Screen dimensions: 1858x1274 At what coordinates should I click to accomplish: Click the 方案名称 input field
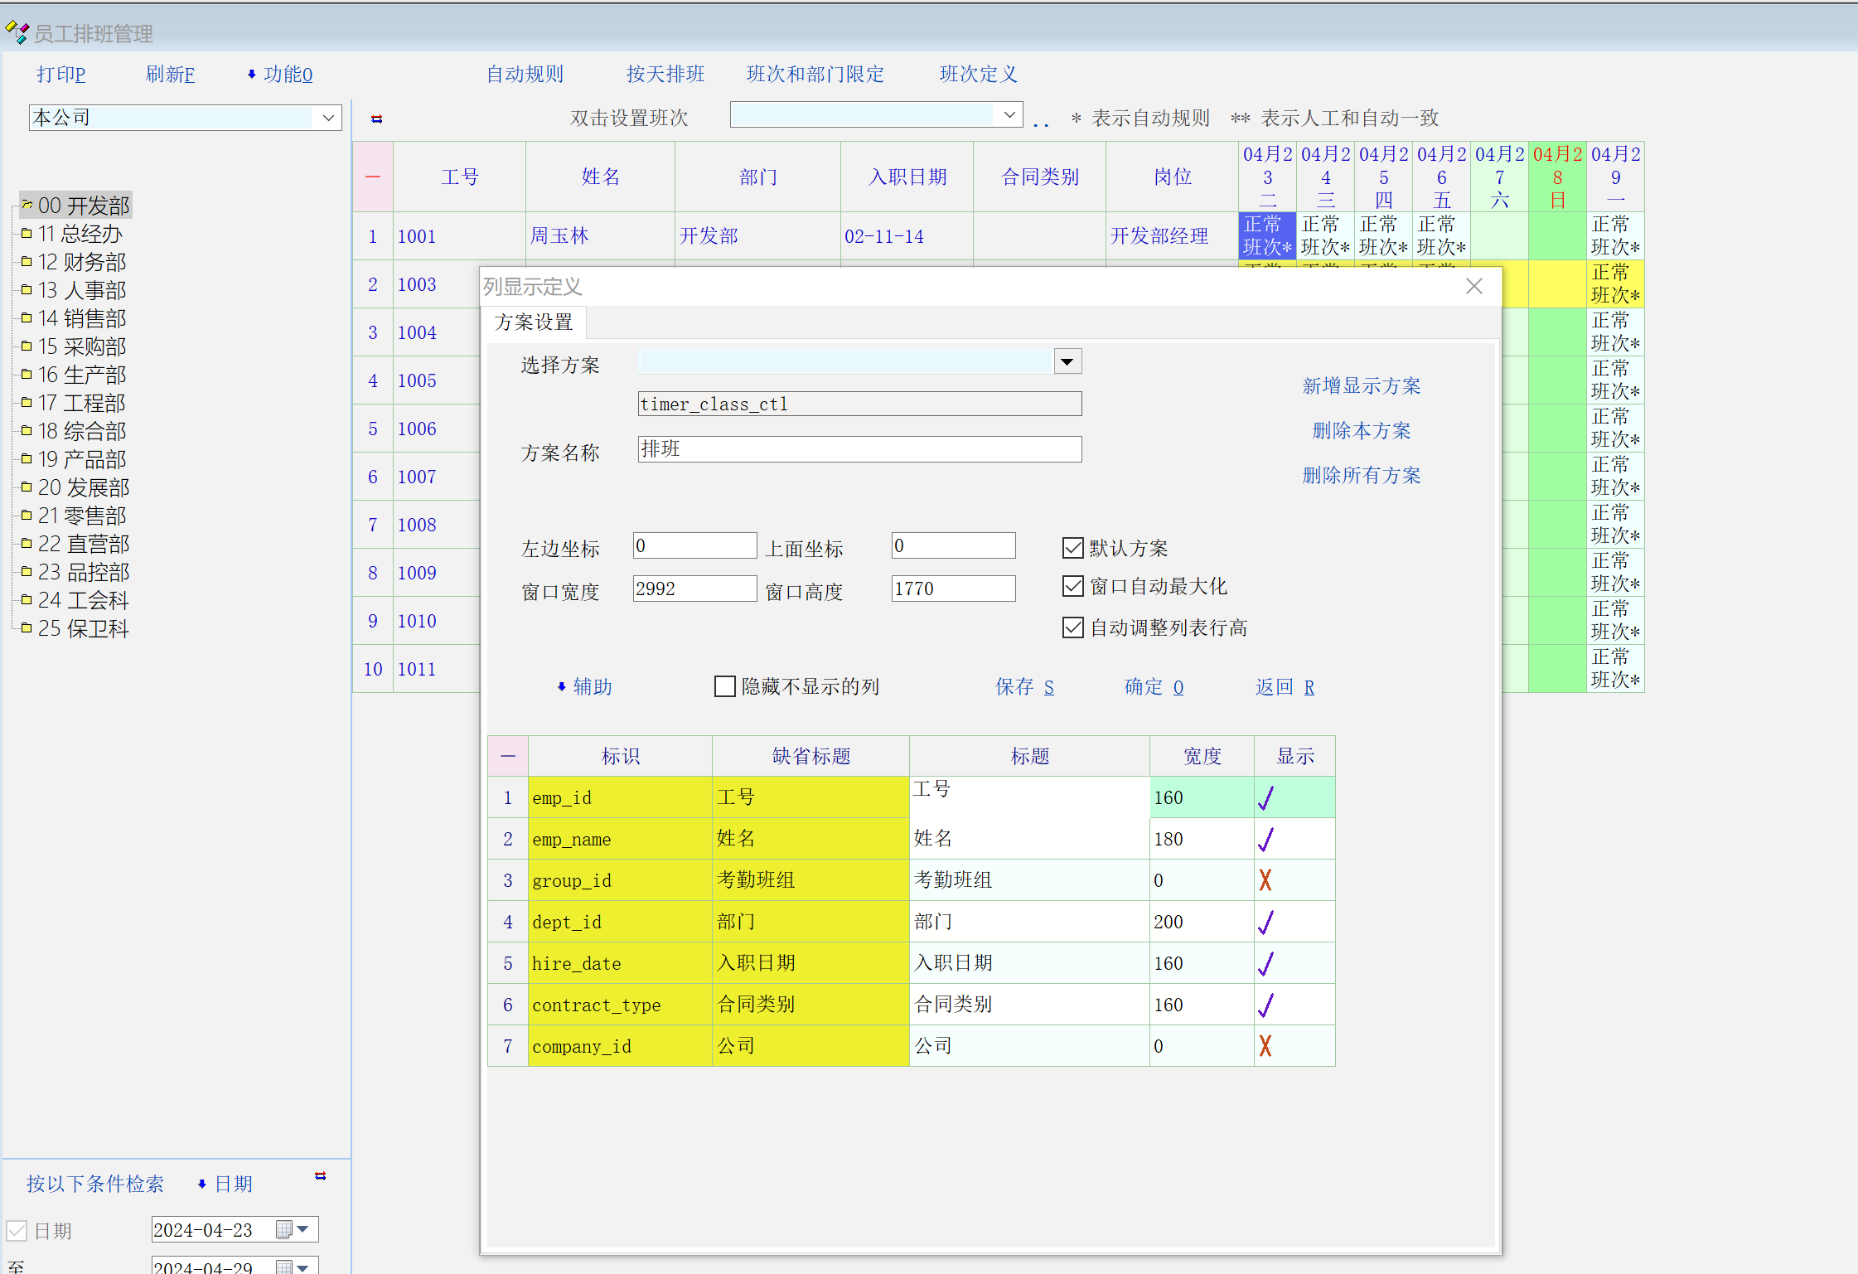859,449
